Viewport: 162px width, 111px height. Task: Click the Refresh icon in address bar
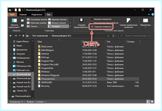[113, 36]
